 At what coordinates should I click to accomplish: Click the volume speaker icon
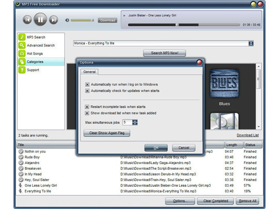[x=67, y=20]
